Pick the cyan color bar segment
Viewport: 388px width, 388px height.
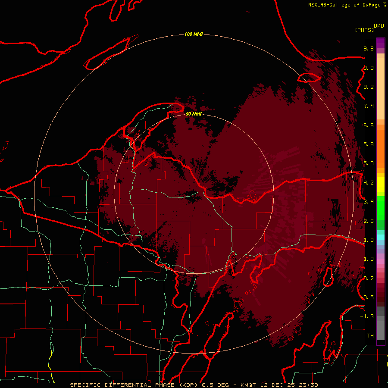click(x=381, y=237)
